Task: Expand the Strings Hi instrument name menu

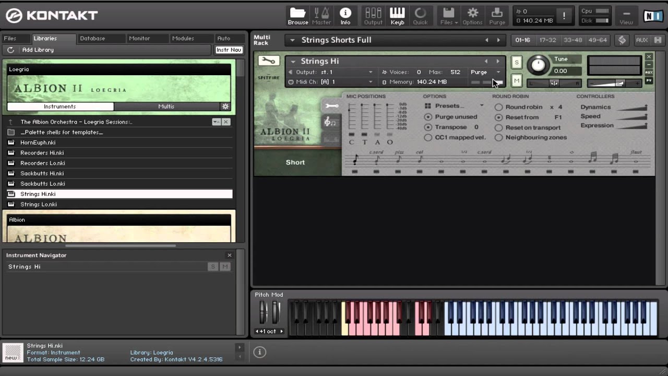Action: pos(293,62)
